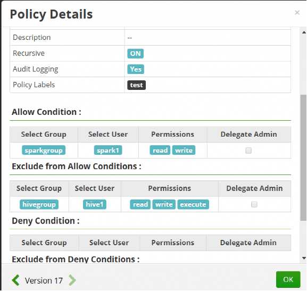
Task: Go to previous policy version arrow
Action: pyautogui.click(x=15, y=280)
